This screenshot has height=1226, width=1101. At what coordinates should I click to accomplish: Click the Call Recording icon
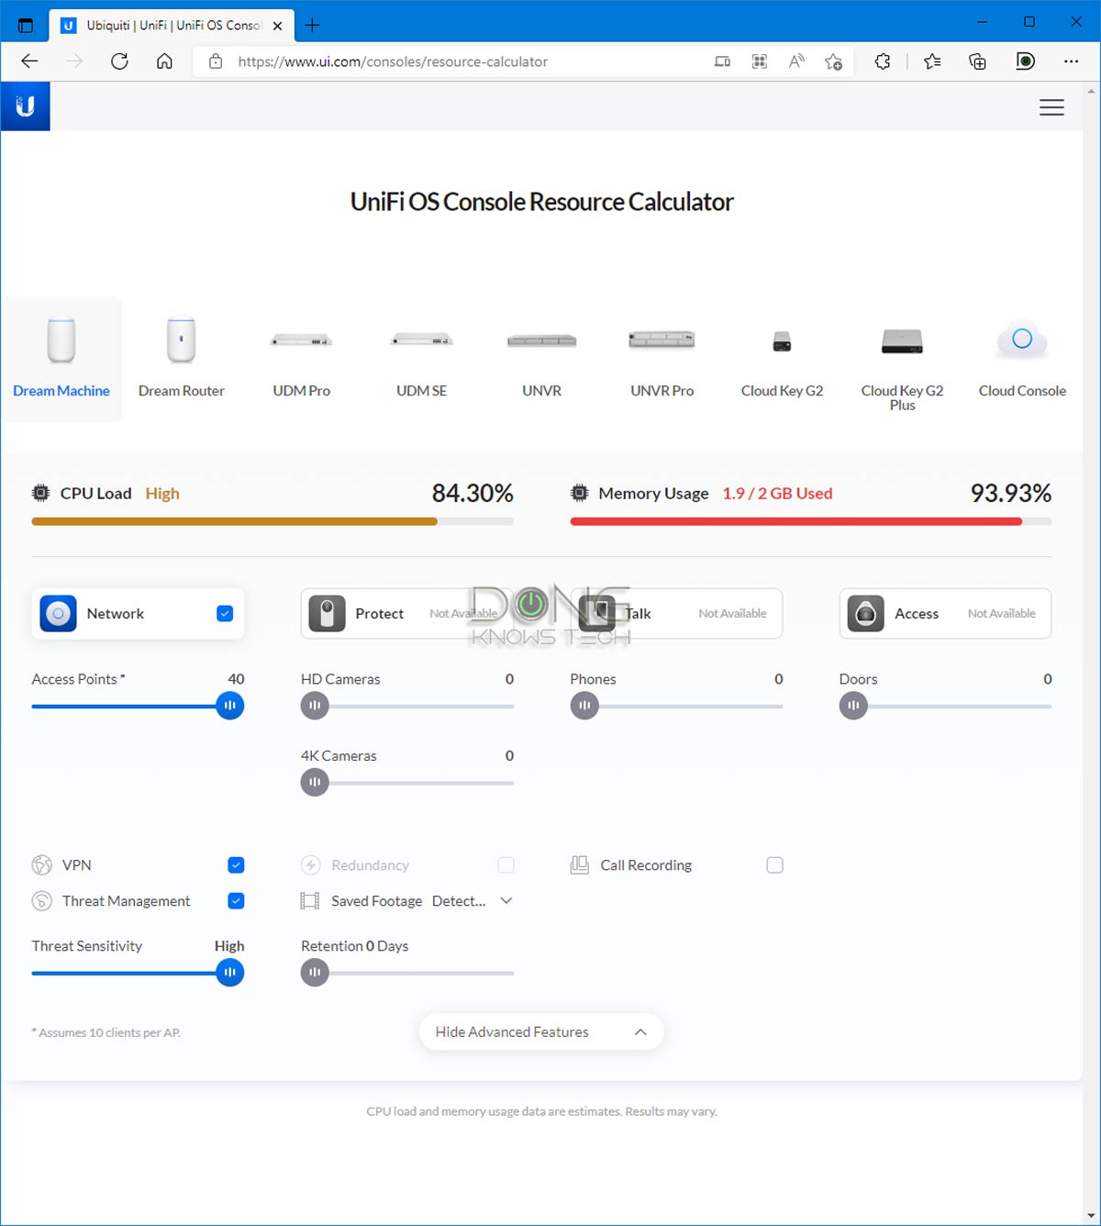579,865
